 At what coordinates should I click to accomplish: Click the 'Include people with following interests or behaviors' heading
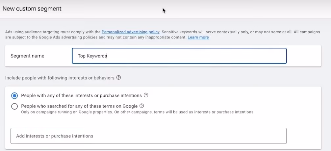(x=60, y=78)
